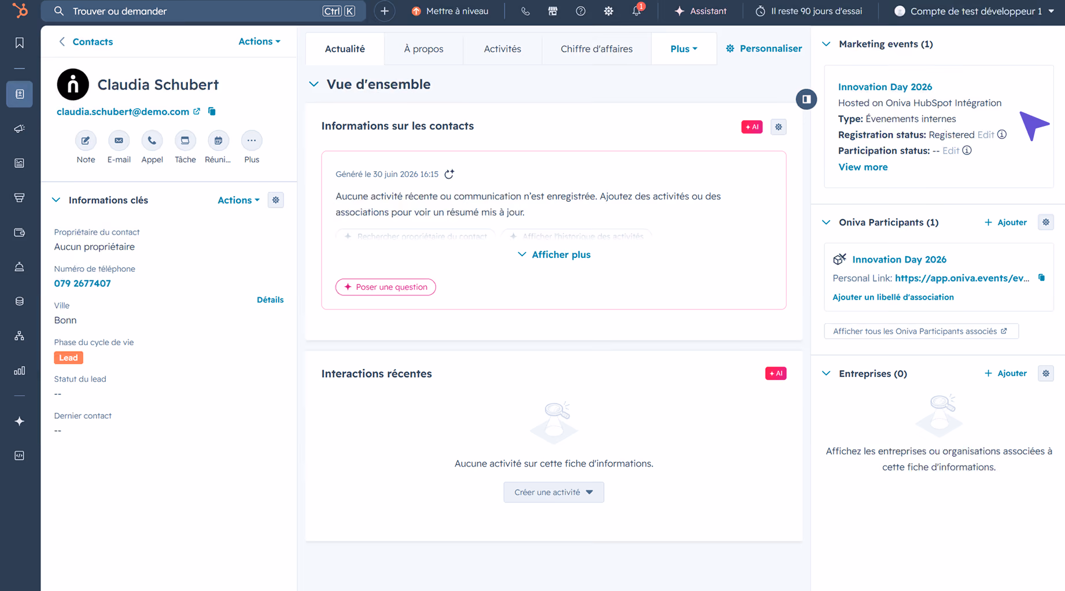Open the development tools sidebar icon

(x=20, y=456)
